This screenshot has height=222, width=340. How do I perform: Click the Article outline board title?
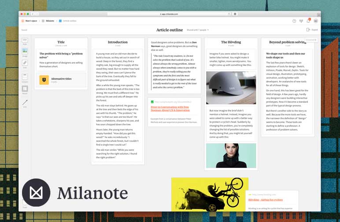(x=170, y=30)
